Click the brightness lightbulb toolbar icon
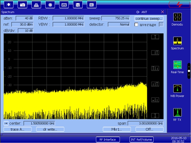This screenshot has height=143, width=191. tap(8, 5)
